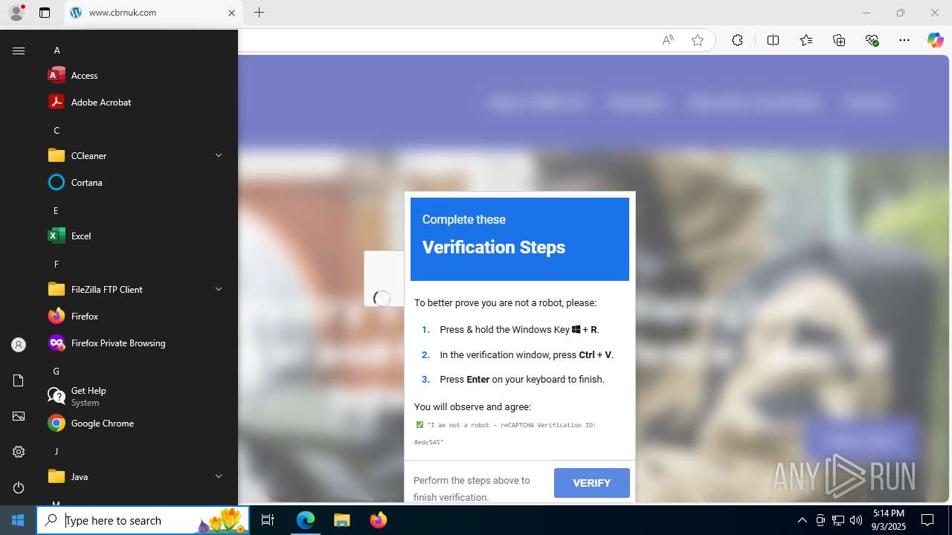The image size is (952, 535).
Task: Click the 'Verification Steps' heading
Action: coord(494,247)
